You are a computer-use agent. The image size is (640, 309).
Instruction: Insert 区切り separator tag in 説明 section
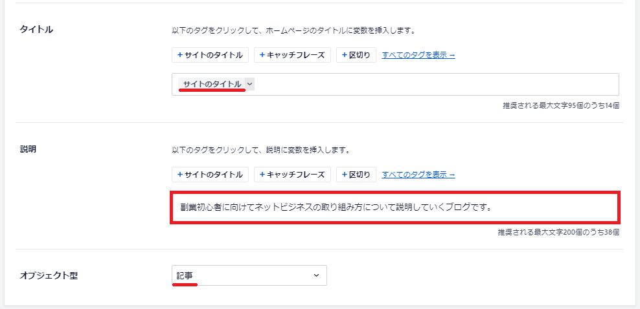point(356,175)
